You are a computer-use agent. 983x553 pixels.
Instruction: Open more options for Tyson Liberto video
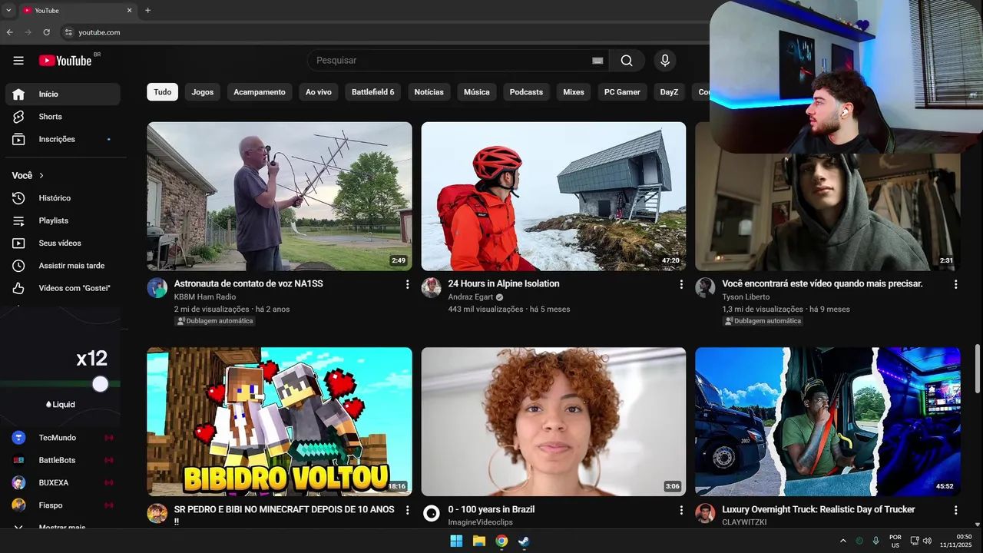[955, 284]
